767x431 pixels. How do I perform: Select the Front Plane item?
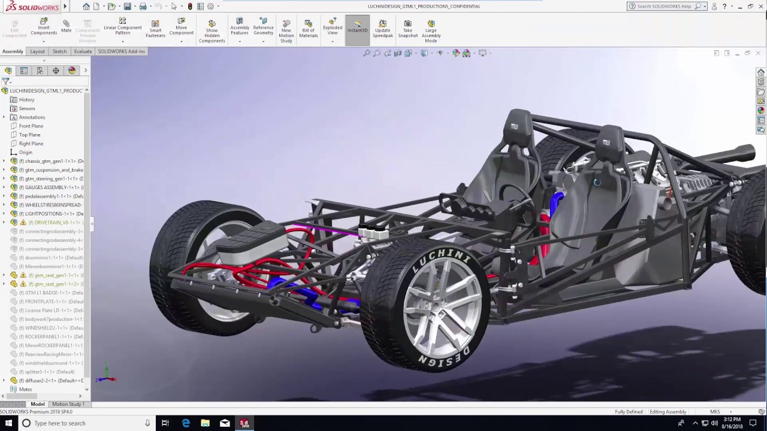[x=31, y=126]
